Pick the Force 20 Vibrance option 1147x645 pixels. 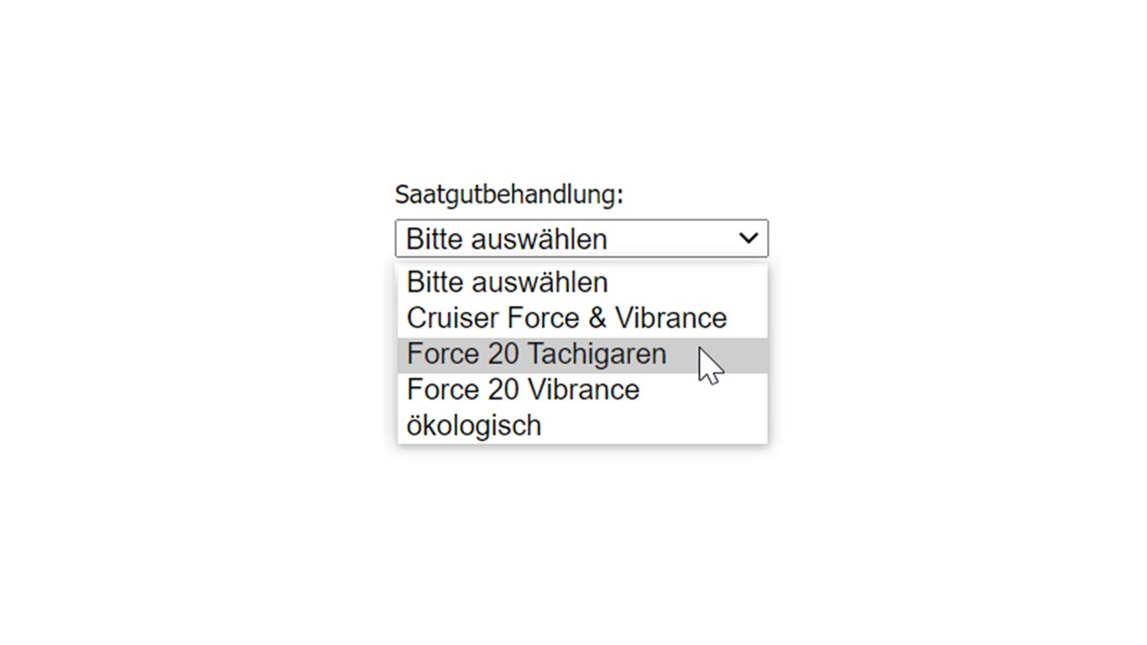tap(522, 391)
